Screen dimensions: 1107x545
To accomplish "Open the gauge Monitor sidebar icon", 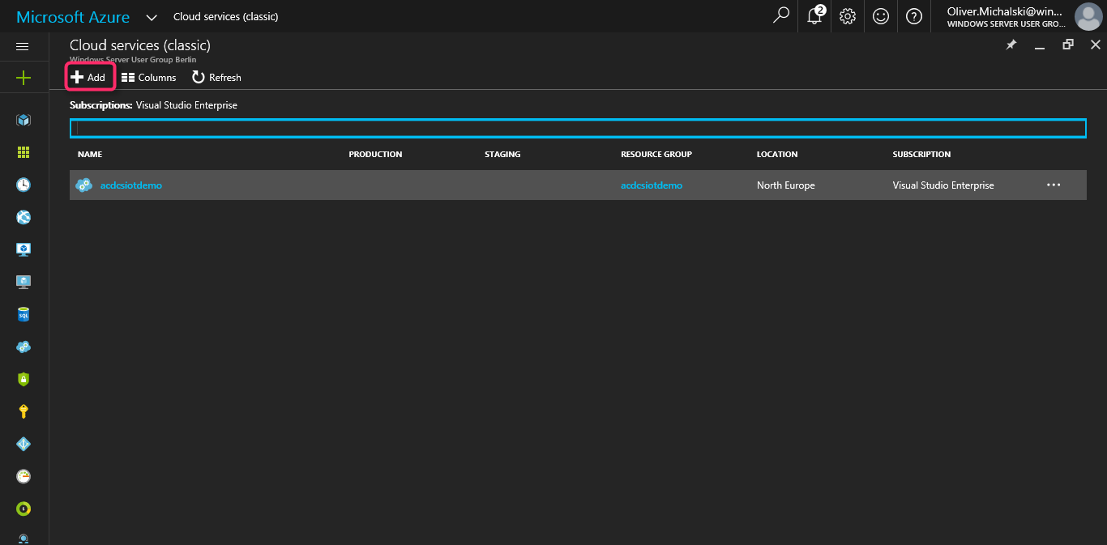I will pos(24,476).
